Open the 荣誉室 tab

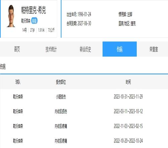click(154, 49)
